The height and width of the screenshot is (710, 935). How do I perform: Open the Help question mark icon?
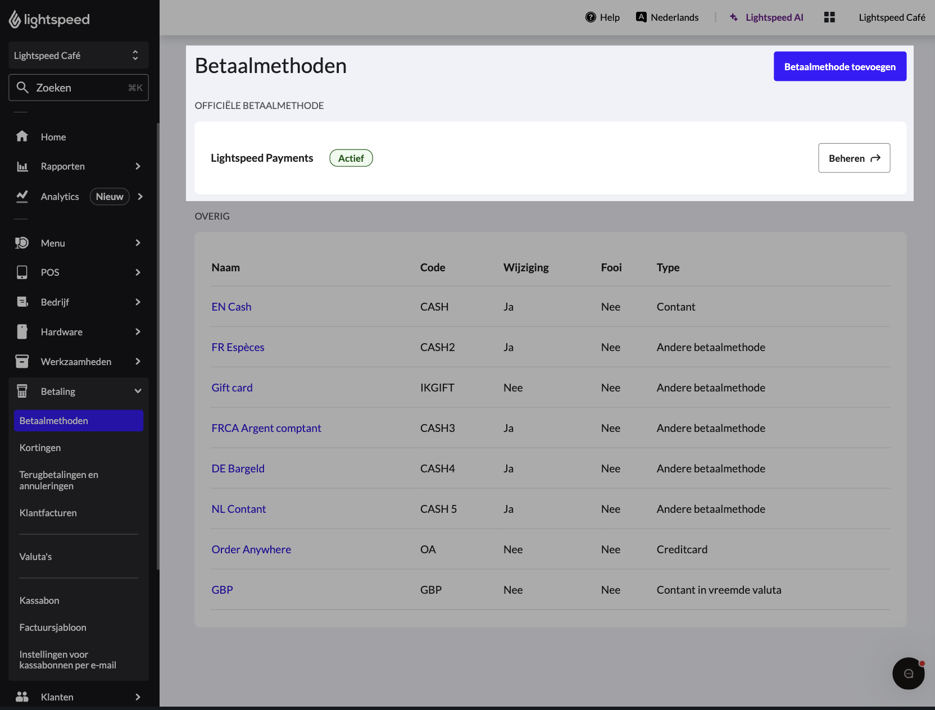tap(591, 17)
